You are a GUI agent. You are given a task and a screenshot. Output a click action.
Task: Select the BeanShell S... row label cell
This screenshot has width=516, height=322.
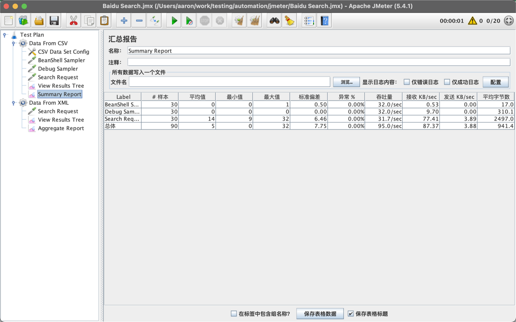pyautogui.click(x=123, y=105)
